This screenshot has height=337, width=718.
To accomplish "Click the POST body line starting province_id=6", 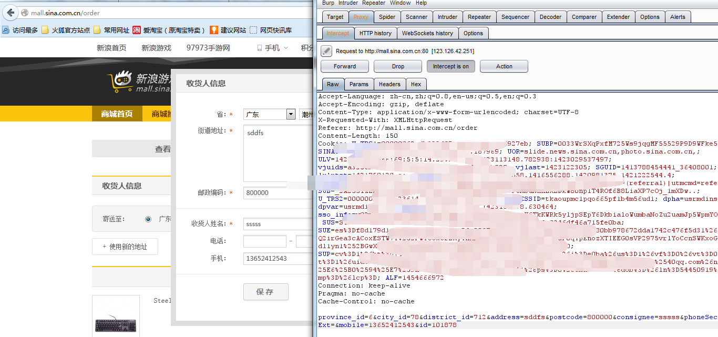I will pyautogui.click(x=518, y=317).
